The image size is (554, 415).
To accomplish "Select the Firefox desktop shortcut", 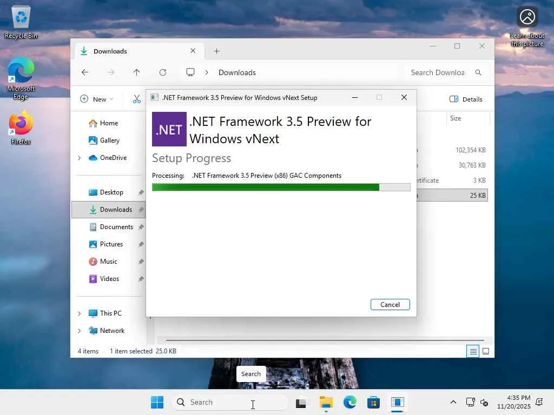I will pyautogui.click(x=21, y=127).
